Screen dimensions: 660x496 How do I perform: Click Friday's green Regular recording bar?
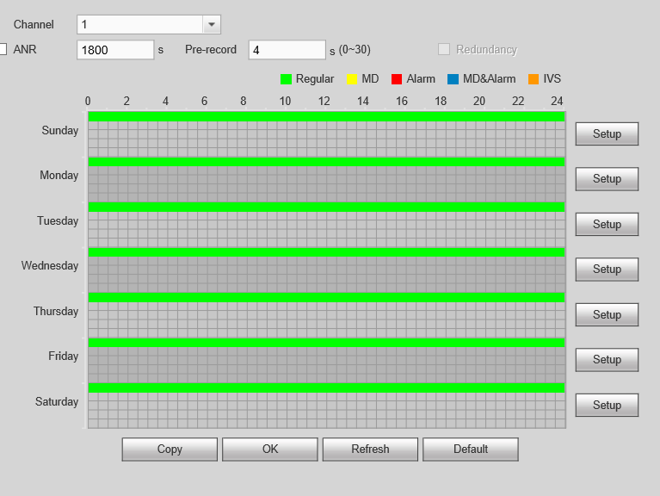click(x=326, y=343)
